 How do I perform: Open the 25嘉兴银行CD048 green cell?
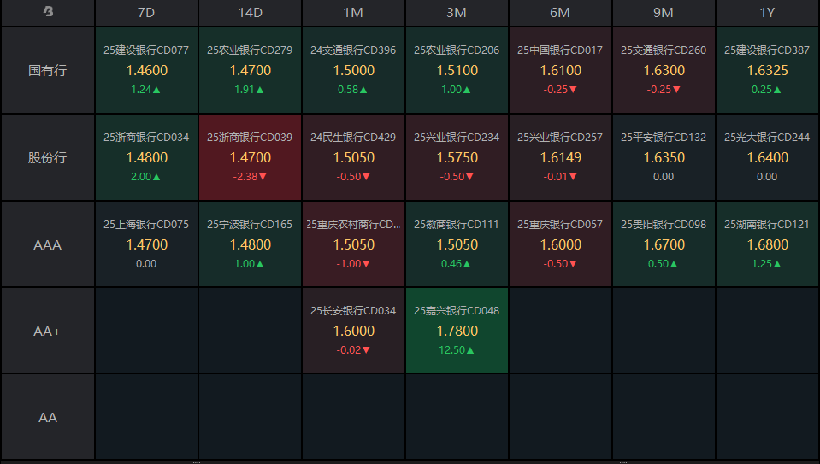tap(457, 331)
